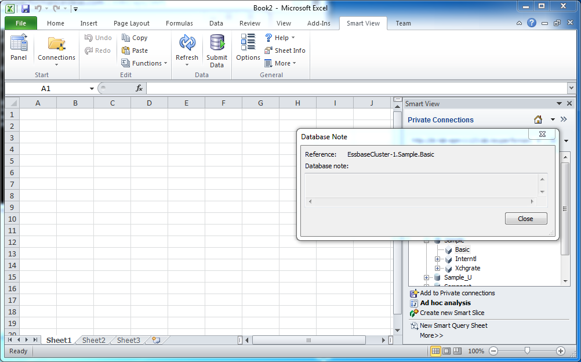Switch to the Formulas ribbon tab

click(x=179, y=23)
